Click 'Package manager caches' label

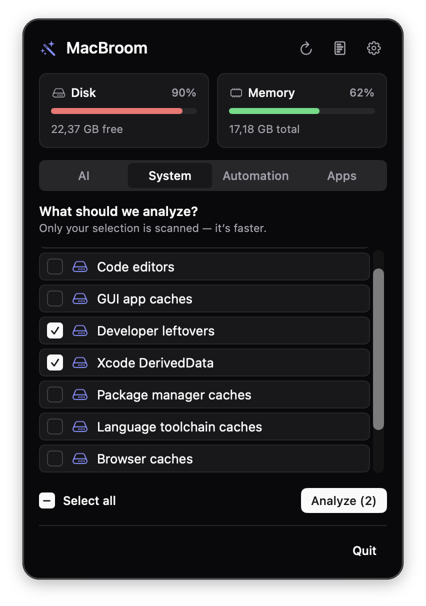coord(174,395)
